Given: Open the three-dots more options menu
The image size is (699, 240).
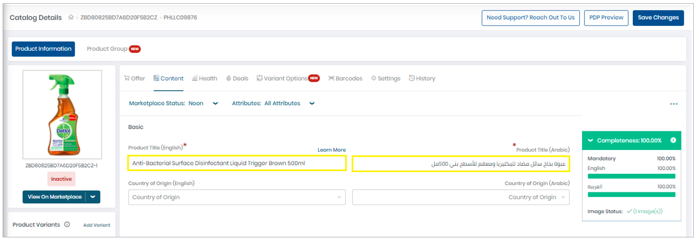Looking at the screenshot, I should (x=674, y=104).
